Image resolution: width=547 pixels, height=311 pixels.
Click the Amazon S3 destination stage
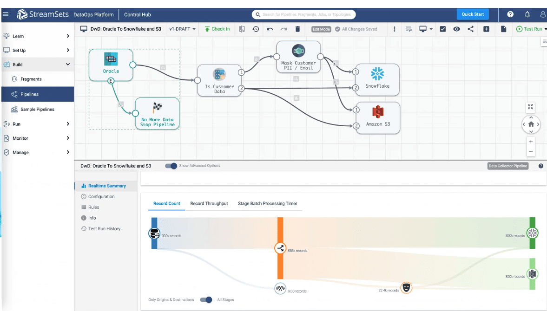point(377,117)
